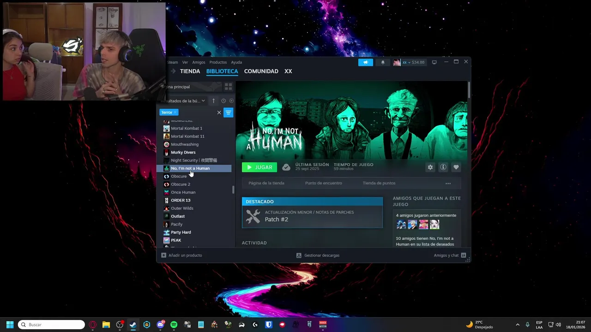Open Tienda de puntos link
591x332 pixels.
379,183
